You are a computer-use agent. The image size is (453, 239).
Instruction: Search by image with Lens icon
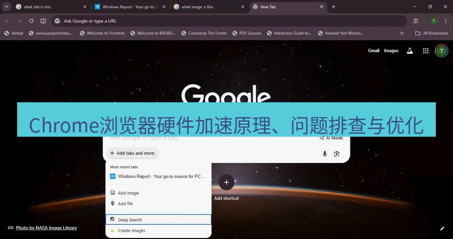[x=337, y=154]
